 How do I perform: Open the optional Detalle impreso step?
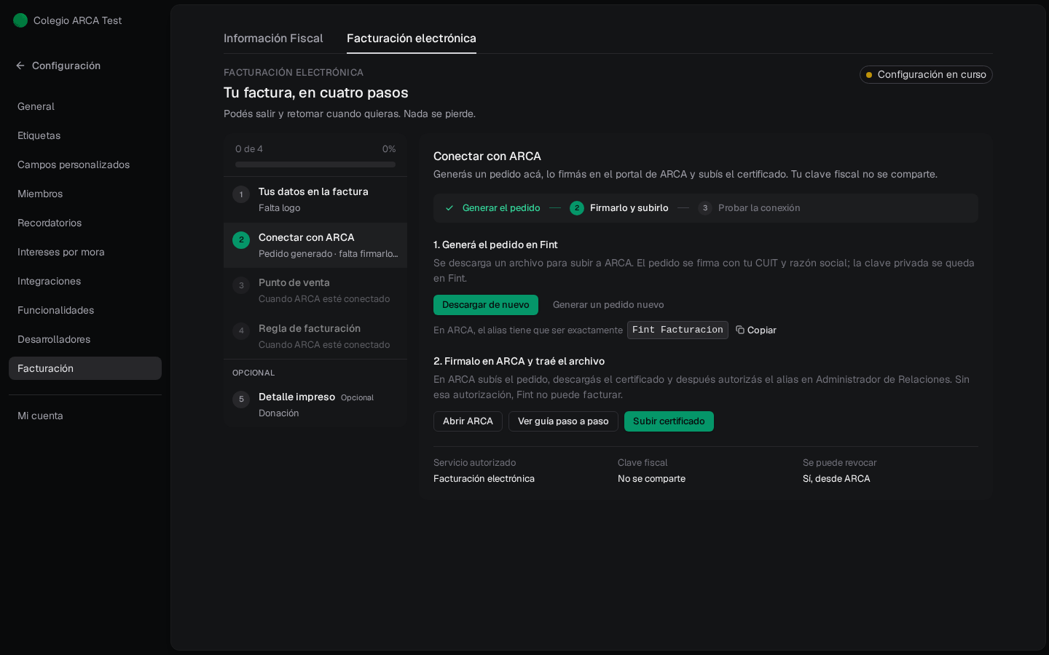(315, 405)
